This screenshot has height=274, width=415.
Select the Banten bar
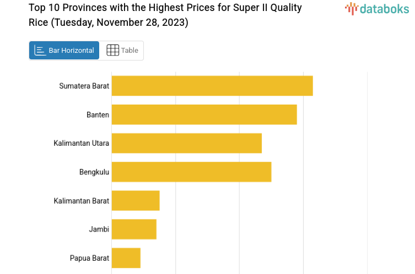(x=204, y=114)
